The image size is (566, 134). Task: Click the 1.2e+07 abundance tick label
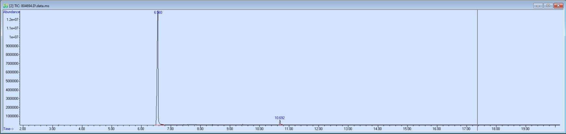tap(13, 20)
